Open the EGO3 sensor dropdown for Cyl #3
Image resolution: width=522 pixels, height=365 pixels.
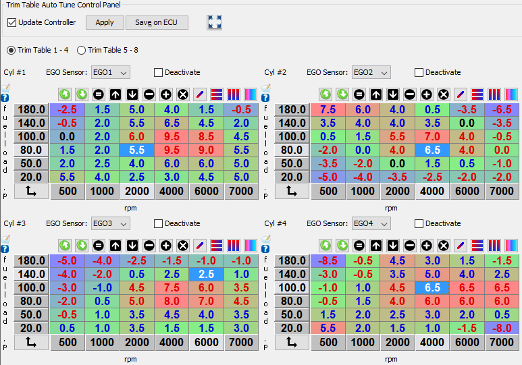click(x=111, y=223)
